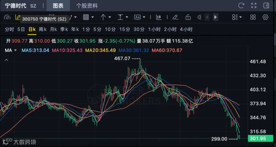The image size is (276, 147).
Task: Expand dropdown arrow beside the hidden line tool
Action: tap(75, 17)
